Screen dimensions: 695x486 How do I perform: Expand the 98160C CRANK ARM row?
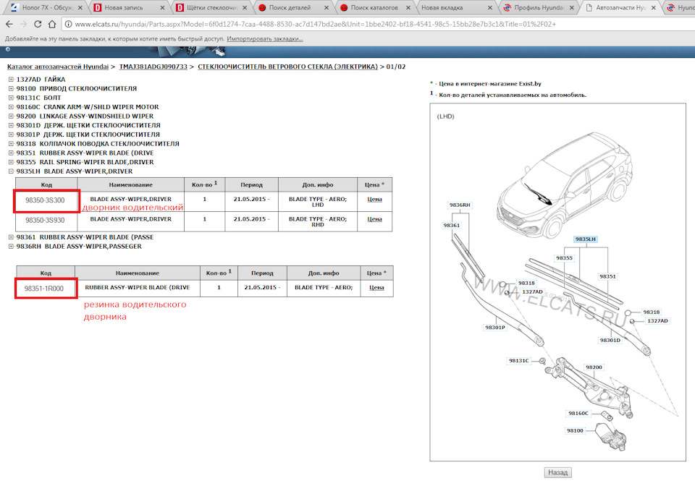11,106
